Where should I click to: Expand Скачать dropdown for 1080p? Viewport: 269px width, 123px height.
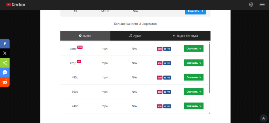coord(193,48)
